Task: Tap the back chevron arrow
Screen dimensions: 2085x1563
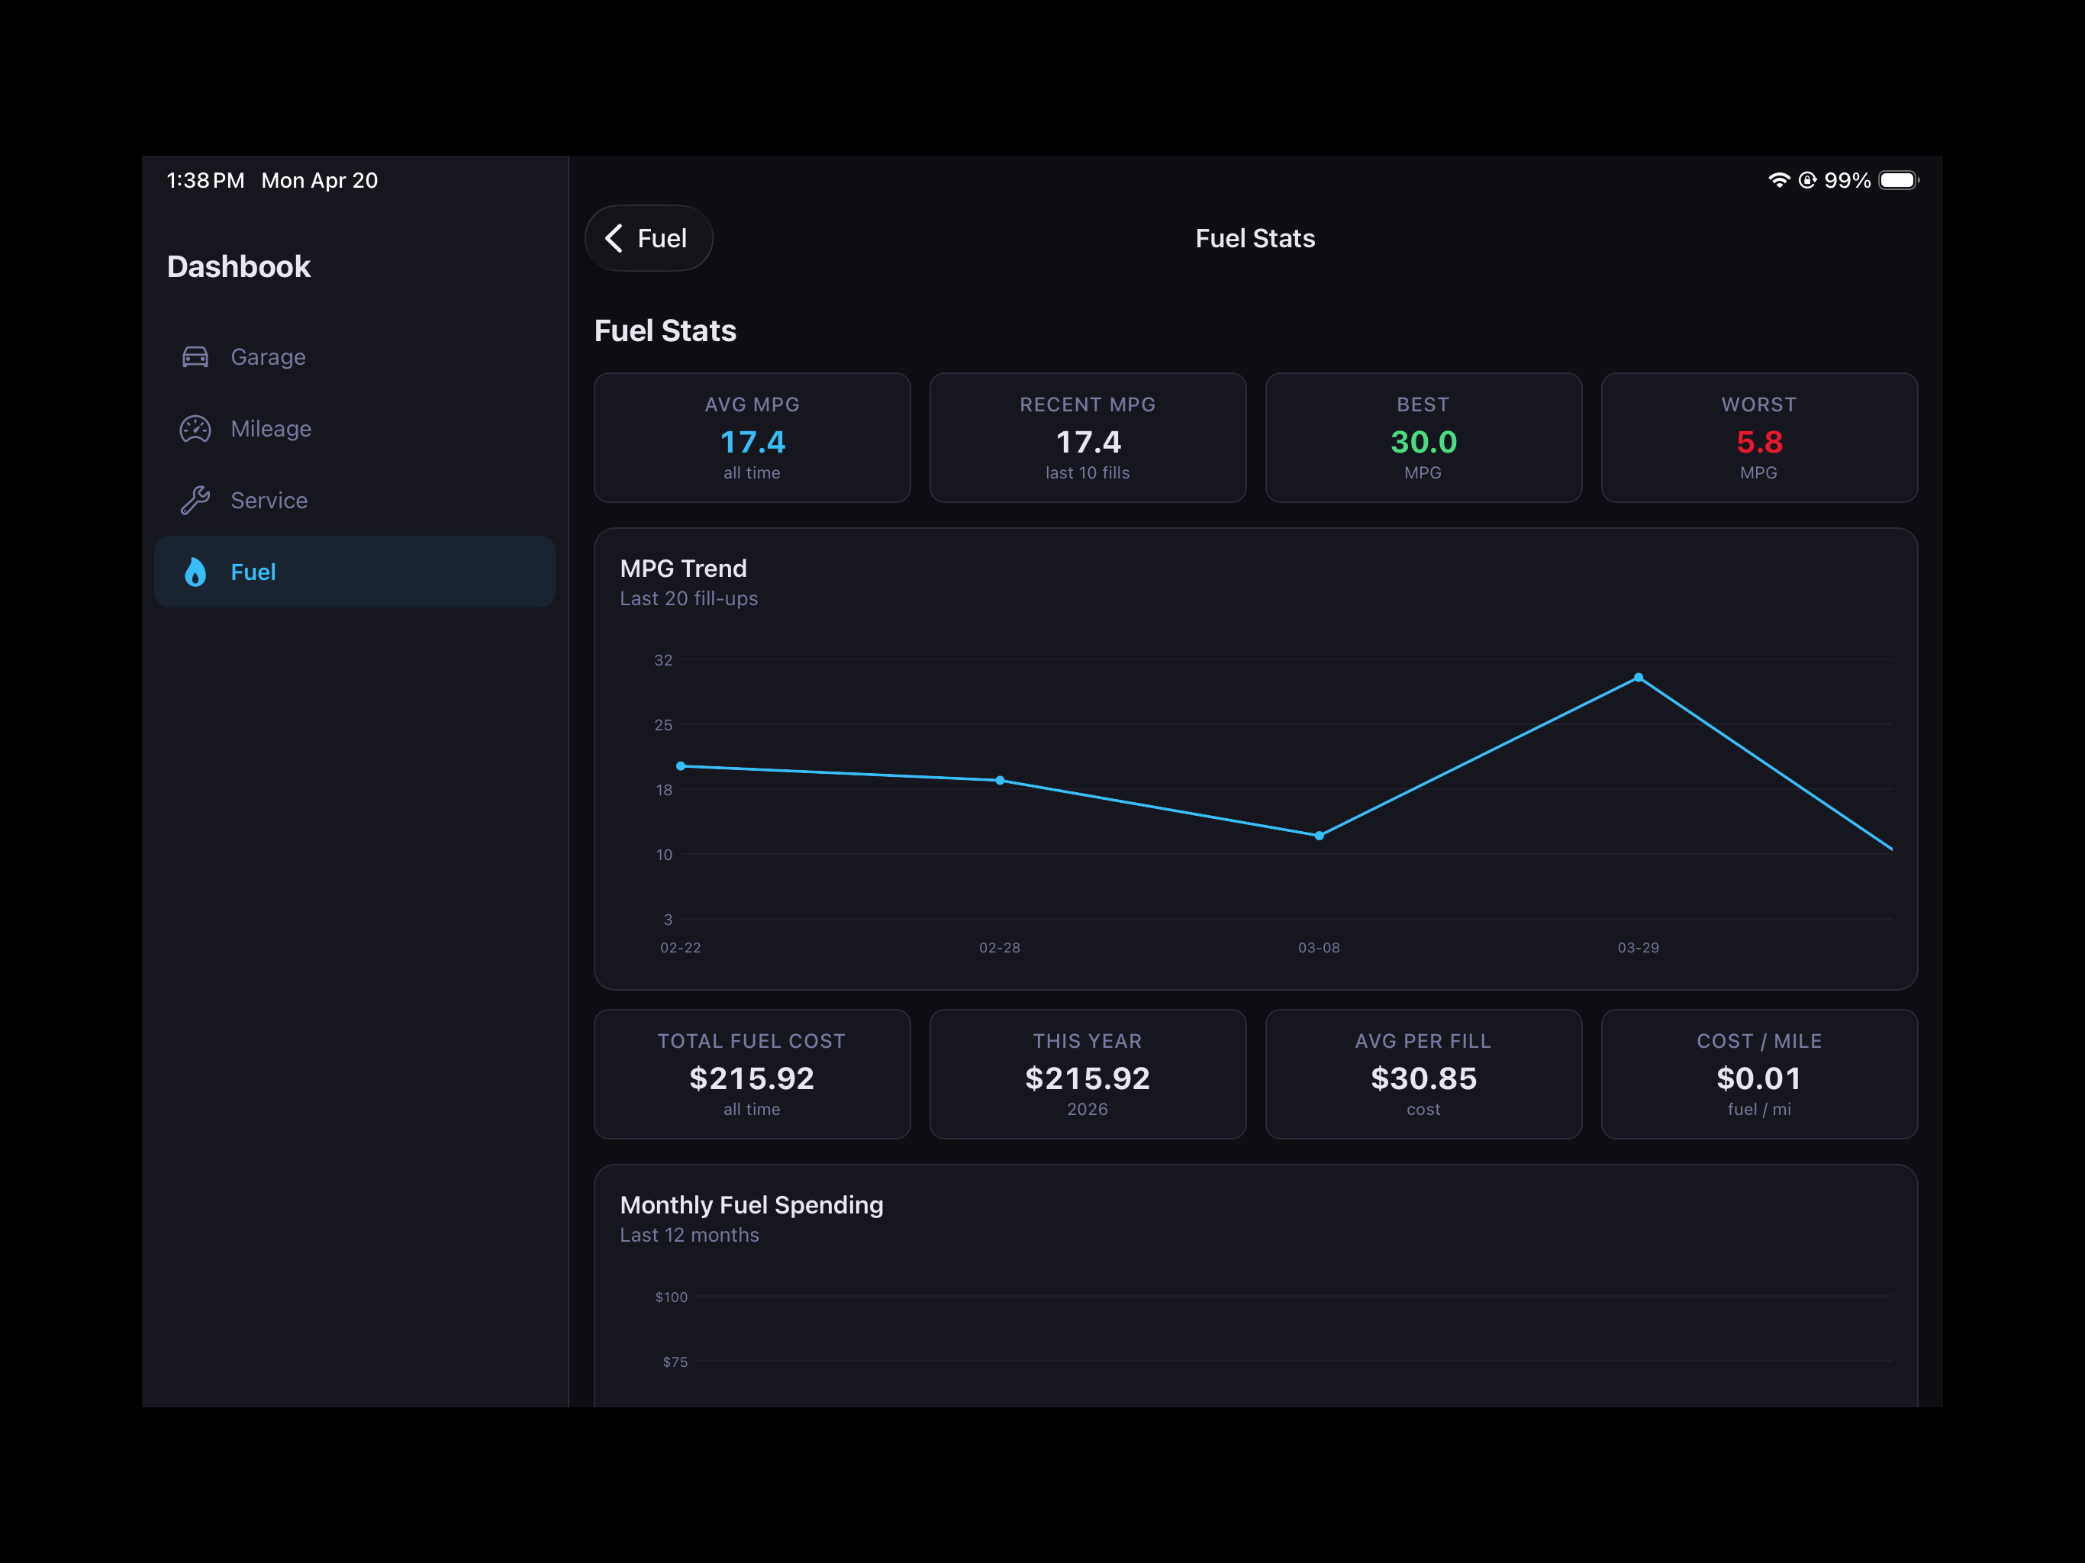Action: 614,239
